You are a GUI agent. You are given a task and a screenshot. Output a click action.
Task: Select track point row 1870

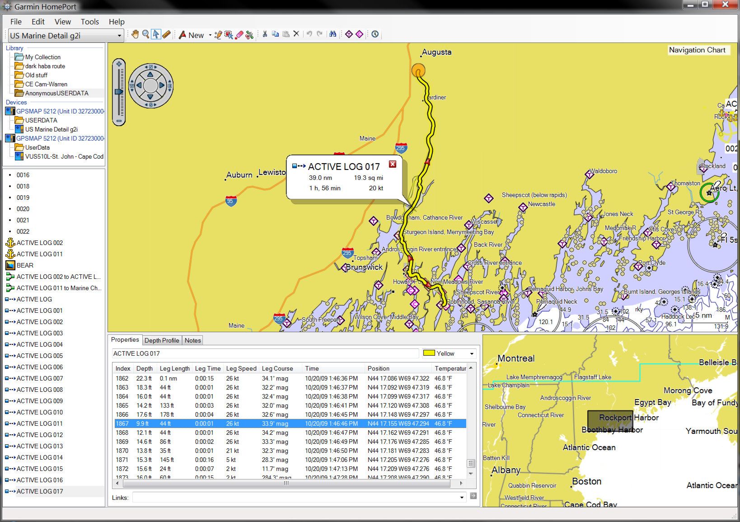289,451
